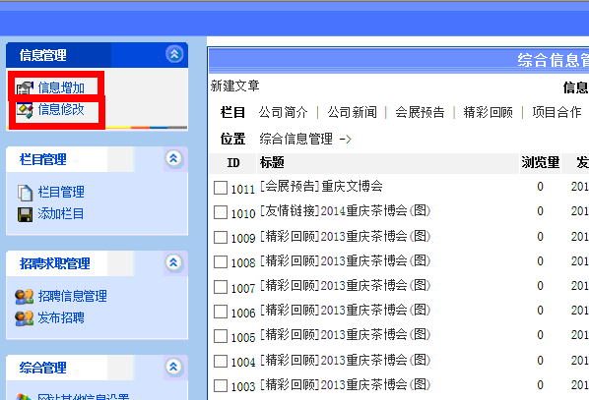Collapse the 招聘求职管理 panel
The image size is (589, 400).
click(173, 262)
